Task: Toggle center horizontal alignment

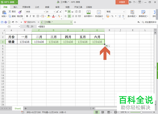Action: 69,16
